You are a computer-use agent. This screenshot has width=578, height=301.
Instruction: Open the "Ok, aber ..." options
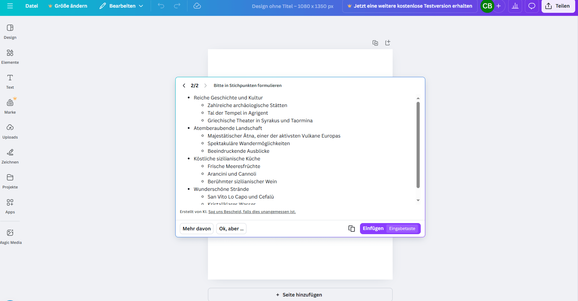point(231,229)
